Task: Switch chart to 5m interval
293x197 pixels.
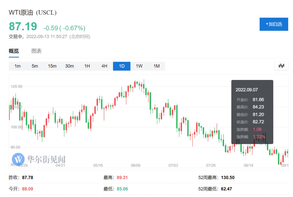Action: click(35, 66)
